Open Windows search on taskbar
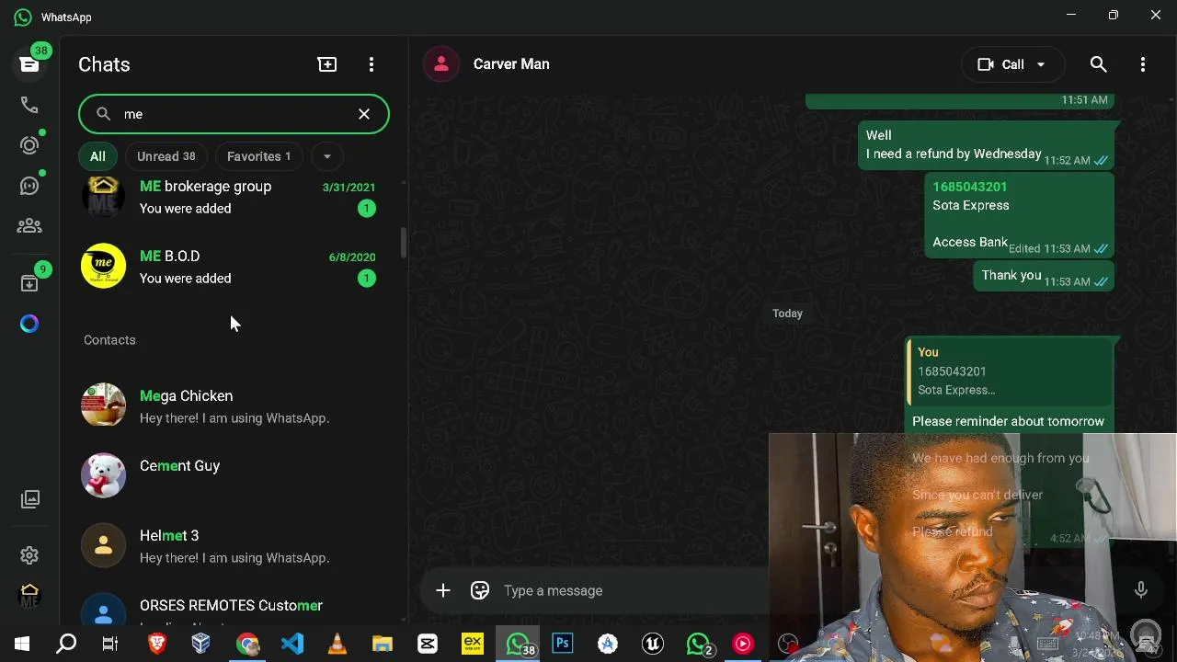The height and width of the screenshot is (662, 1177). [66, 644]
